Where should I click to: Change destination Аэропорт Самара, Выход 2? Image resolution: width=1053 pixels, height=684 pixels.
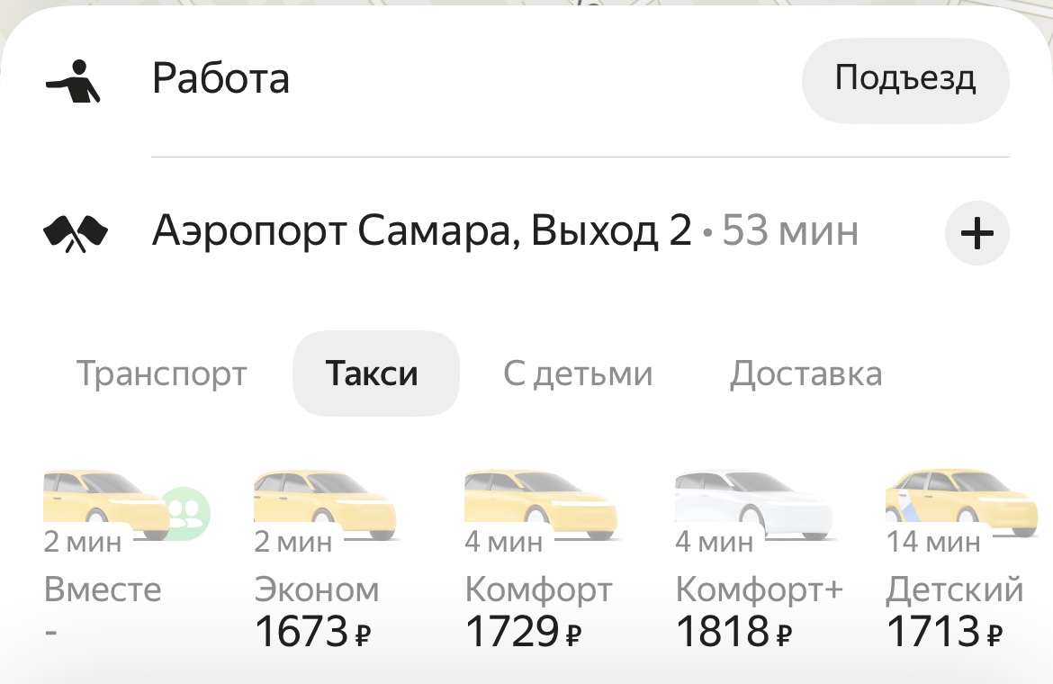[x=421, y=232]
